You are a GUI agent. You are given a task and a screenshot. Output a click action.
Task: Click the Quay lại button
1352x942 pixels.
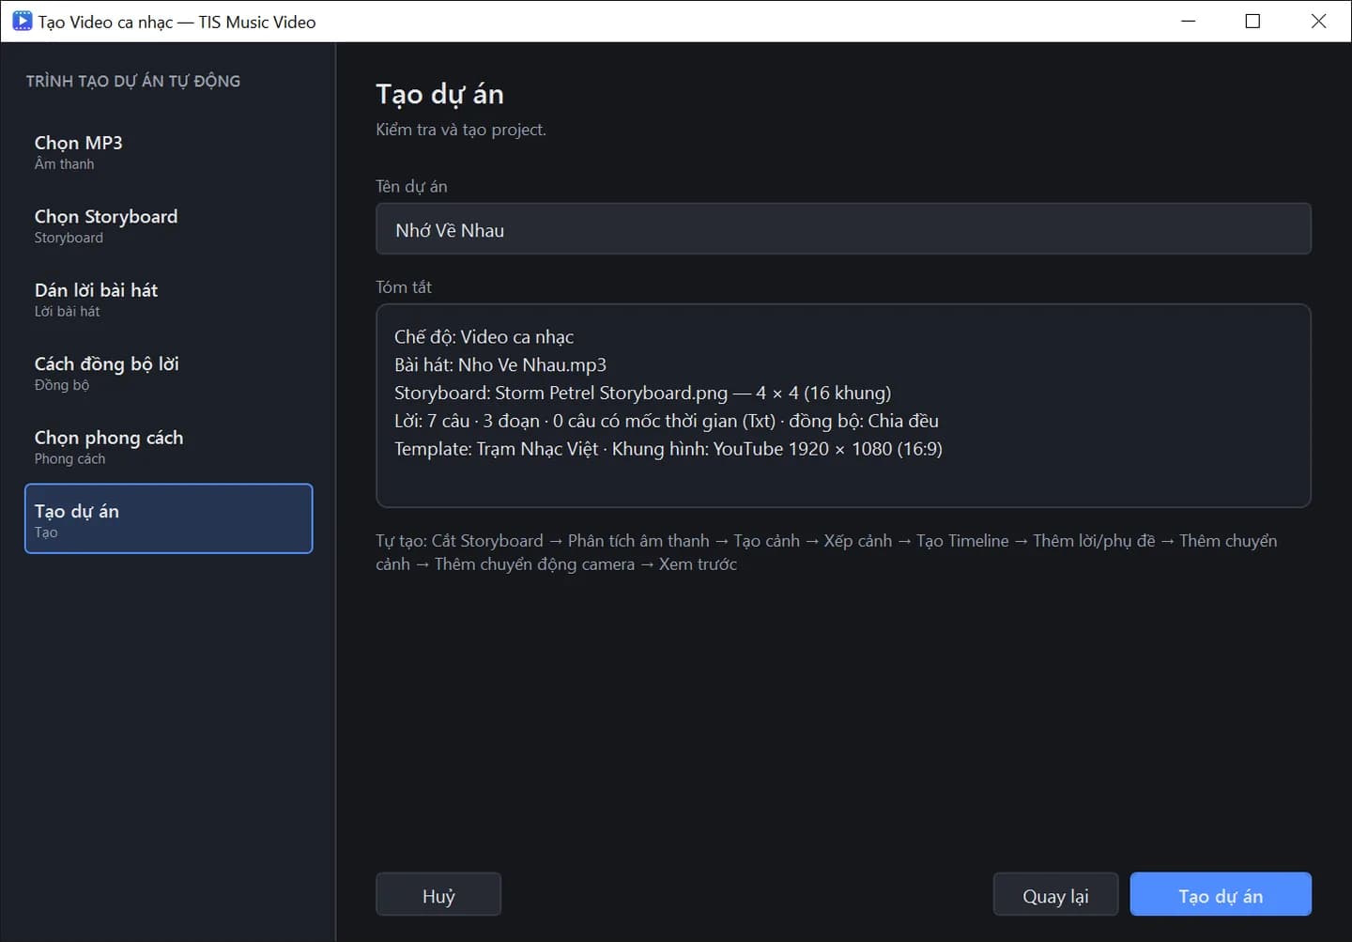tap(1055, 895)
